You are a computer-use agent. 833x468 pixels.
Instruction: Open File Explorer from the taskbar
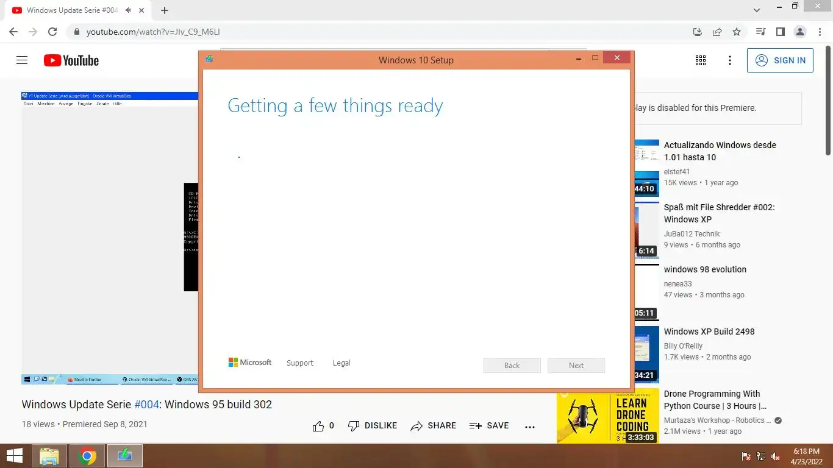pos(49,456)
